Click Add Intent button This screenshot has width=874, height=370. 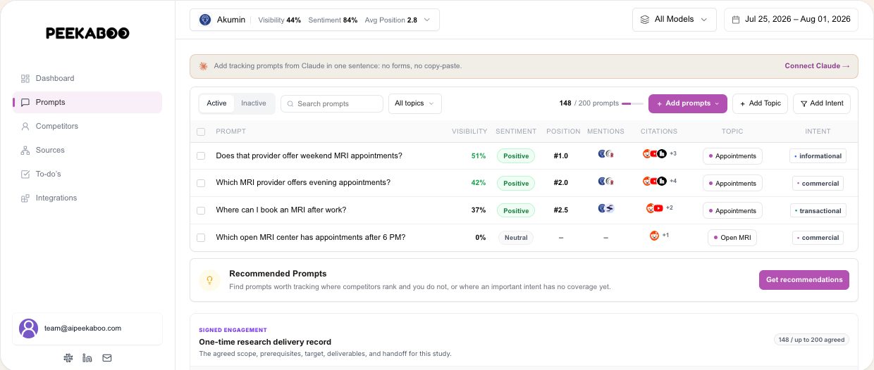tap(822, 103)
